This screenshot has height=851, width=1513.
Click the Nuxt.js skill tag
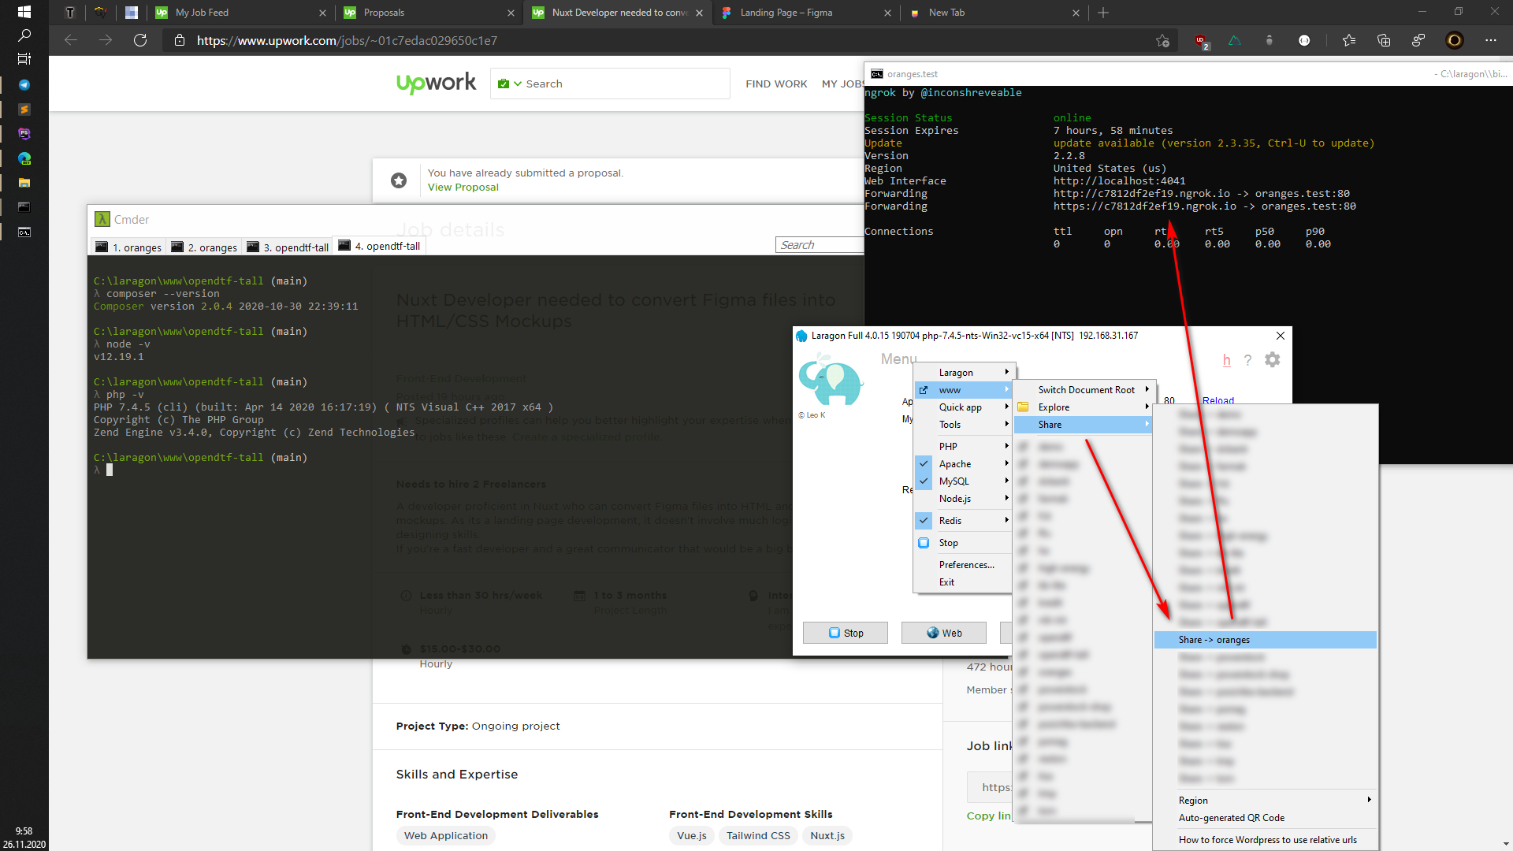tap(827, 836)
